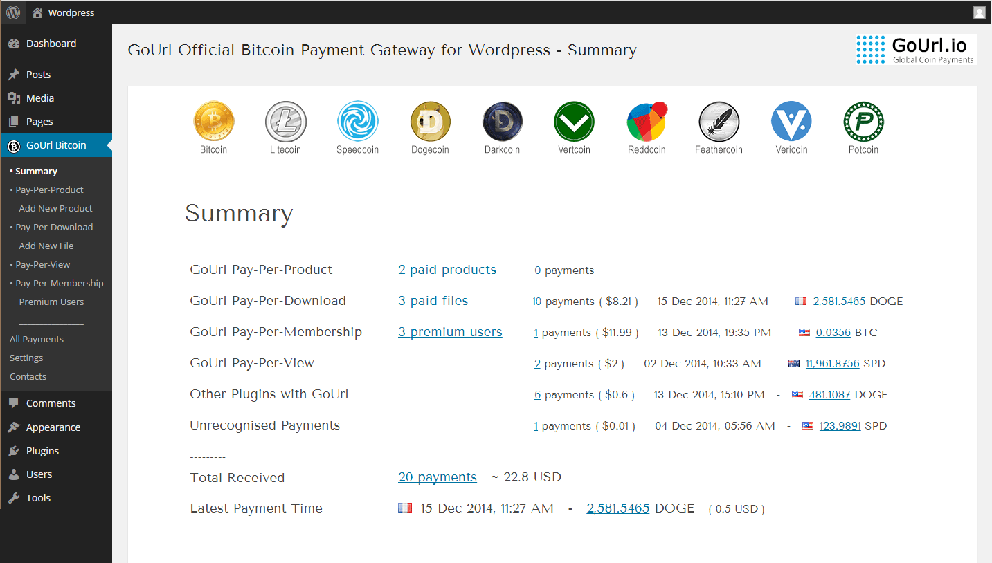Open the '20 payments' total link
Screen dimensions: 992x563
coord(438,477)
